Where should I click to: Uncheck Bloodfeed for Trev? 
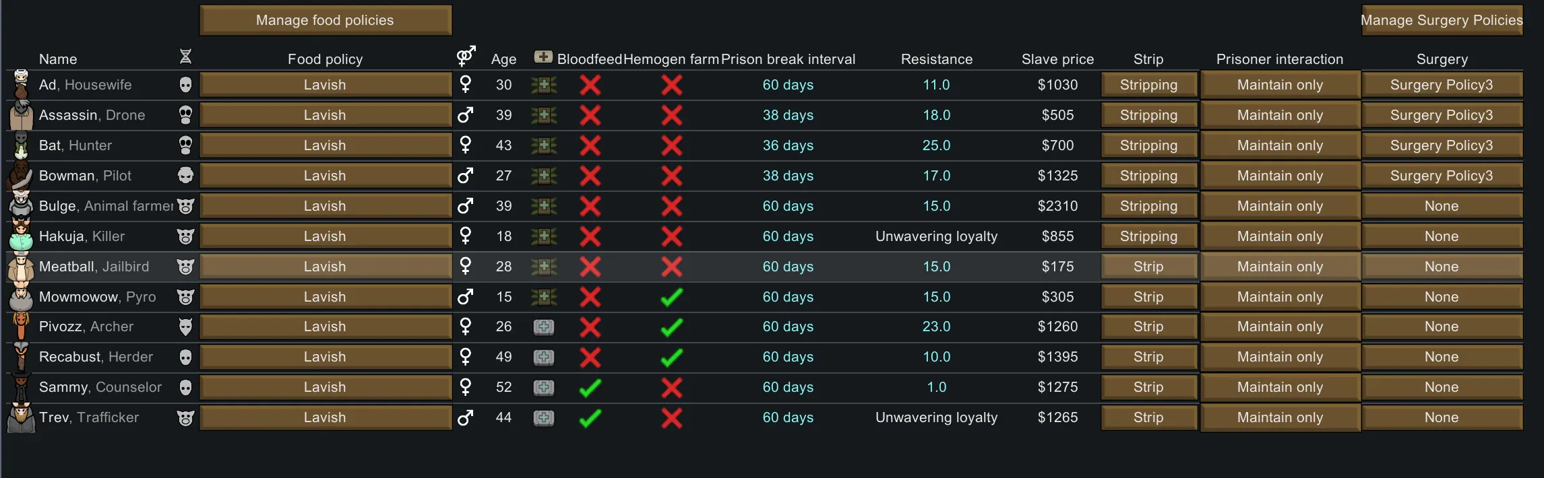point(590,418)
